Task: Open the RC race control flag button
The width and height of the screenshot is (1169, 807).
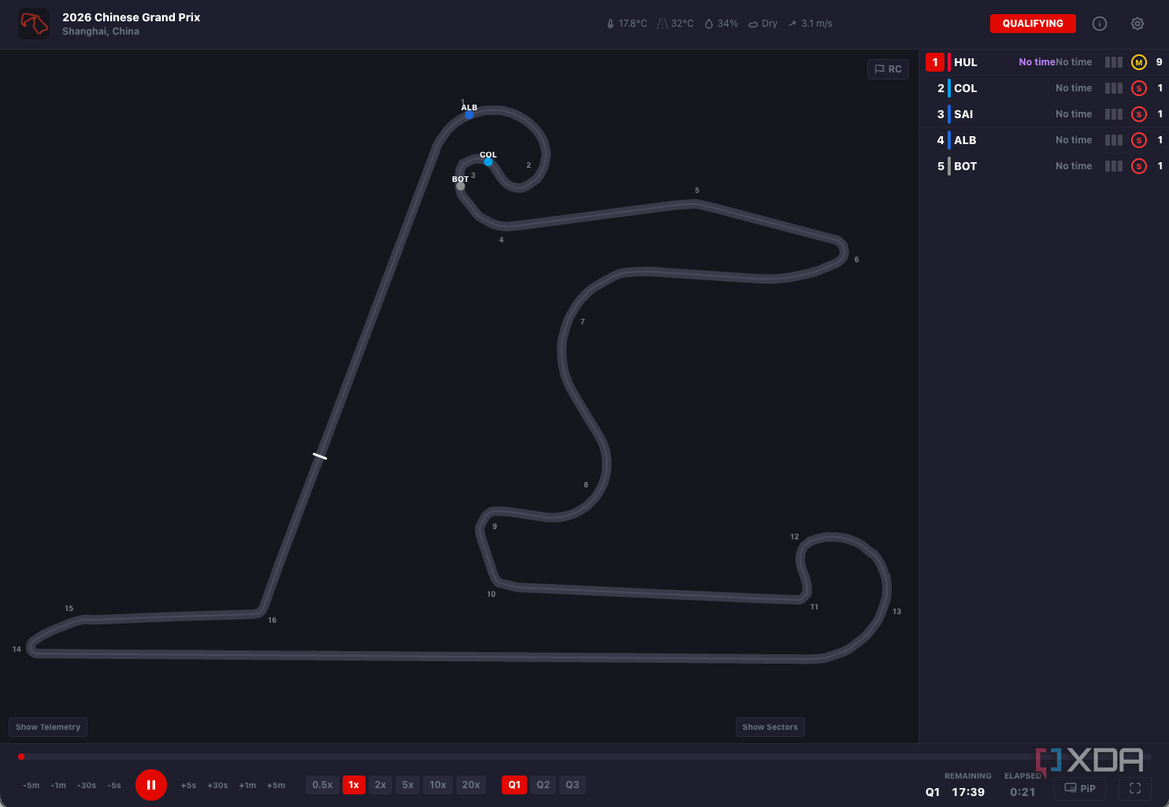Action: point(888,69)
